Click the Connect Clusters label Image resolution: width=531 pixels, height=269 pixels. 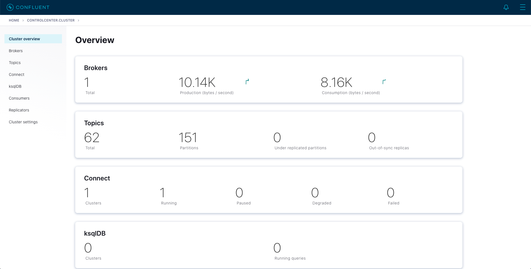tap(93, 203)
